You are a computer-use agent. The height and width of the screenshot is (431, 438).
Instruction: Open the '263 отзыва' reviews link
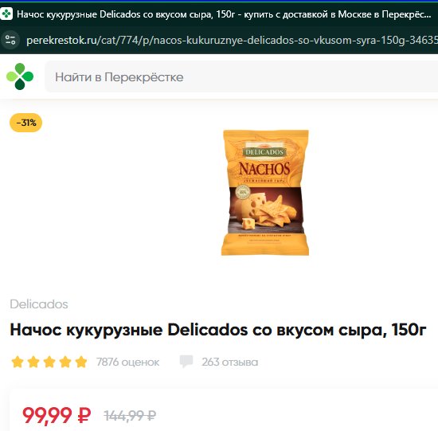(230, 362)
